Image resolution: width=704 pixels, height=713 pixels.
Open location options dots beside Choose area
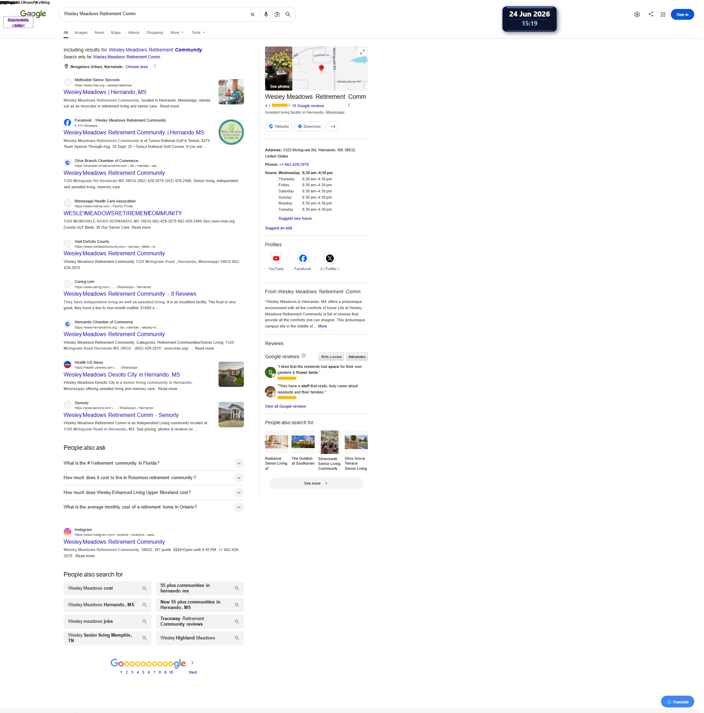tap(155, 66)
